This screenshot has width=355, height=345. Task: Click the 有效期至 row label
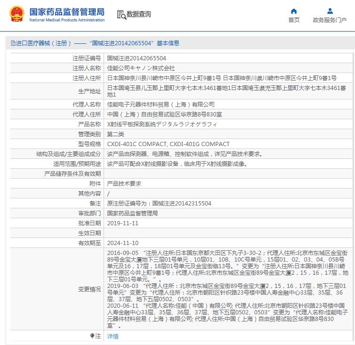pyautogui.click(x=89, y=243)
